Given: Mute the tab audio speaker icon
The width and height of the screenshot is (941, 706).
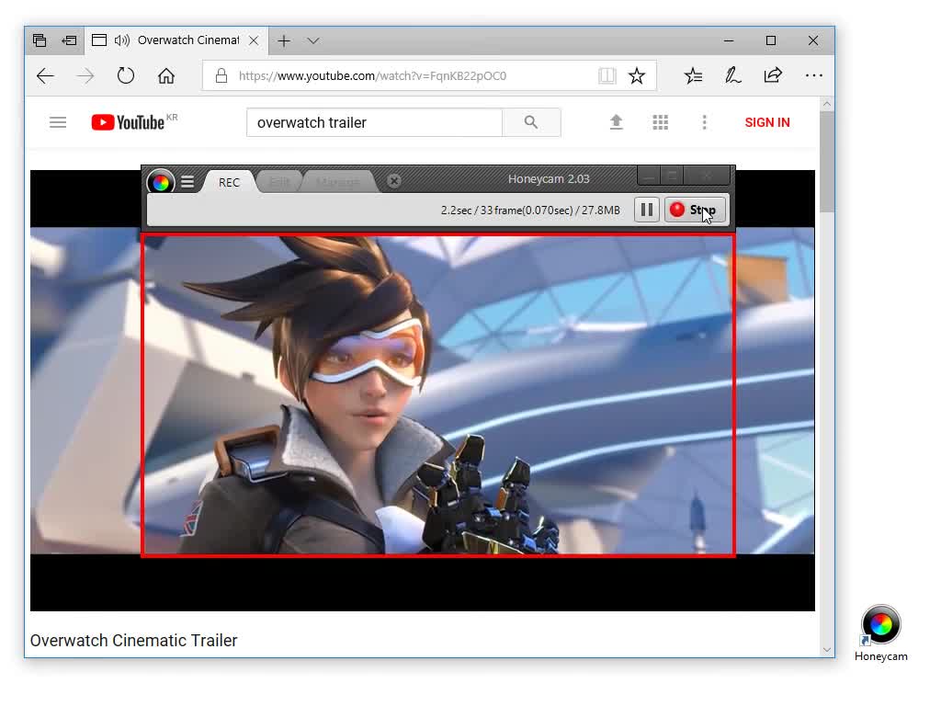Looking at the screenshot, I should [122, 40].
